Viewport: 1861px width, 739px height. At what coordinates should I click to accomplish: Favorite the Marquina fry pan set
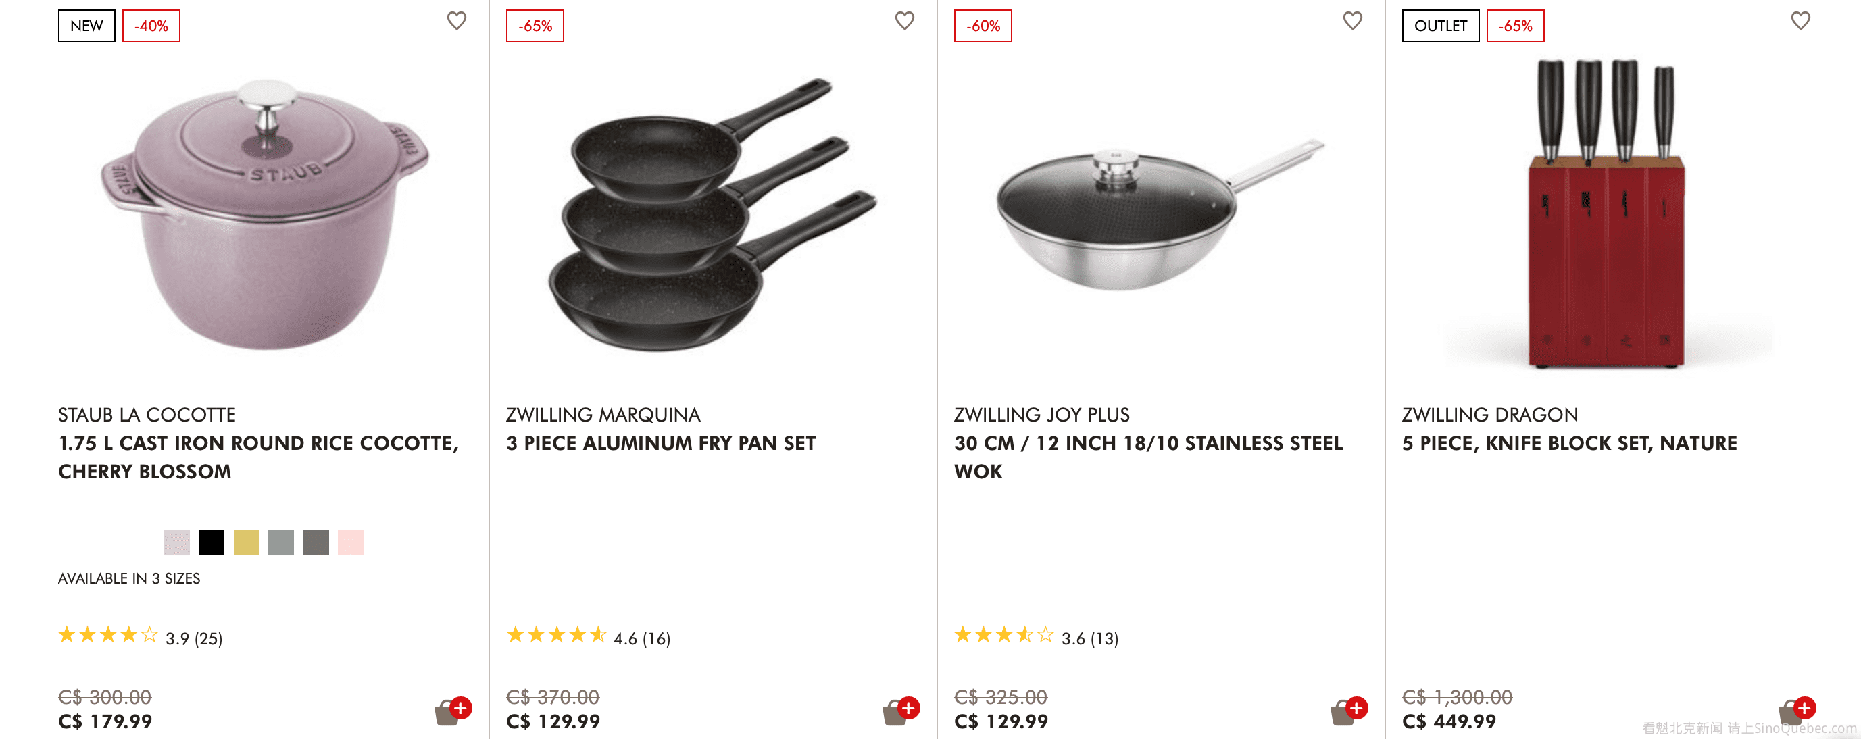point(905,21)
